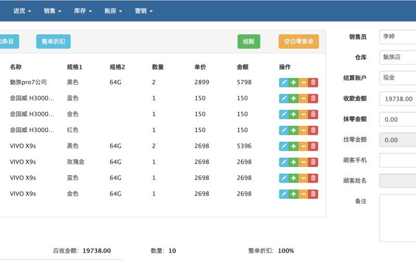This screenshot has width=416, height=260.
Task: Edit the VIVO X9s 黑色 row
Action: [283, 146]
